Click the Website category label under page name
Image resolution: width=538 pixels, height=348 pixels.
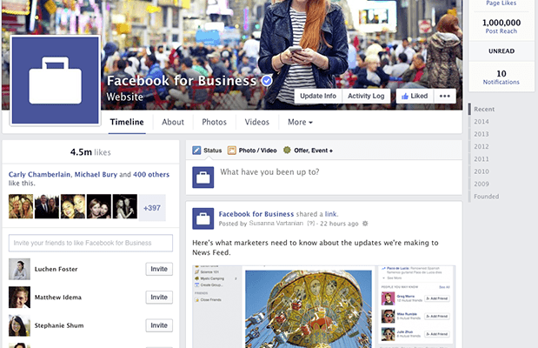[124, 97]
